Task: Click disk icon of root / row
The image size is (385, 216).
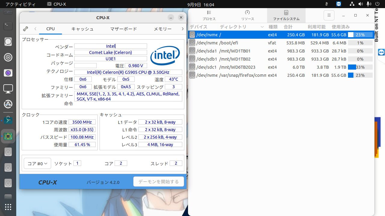Action: pyautogui.click(x=192, y=35)
